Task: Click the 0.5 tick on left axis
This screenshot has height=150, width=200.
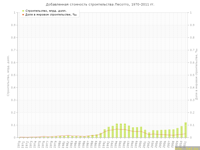Action: coord(14,75)
